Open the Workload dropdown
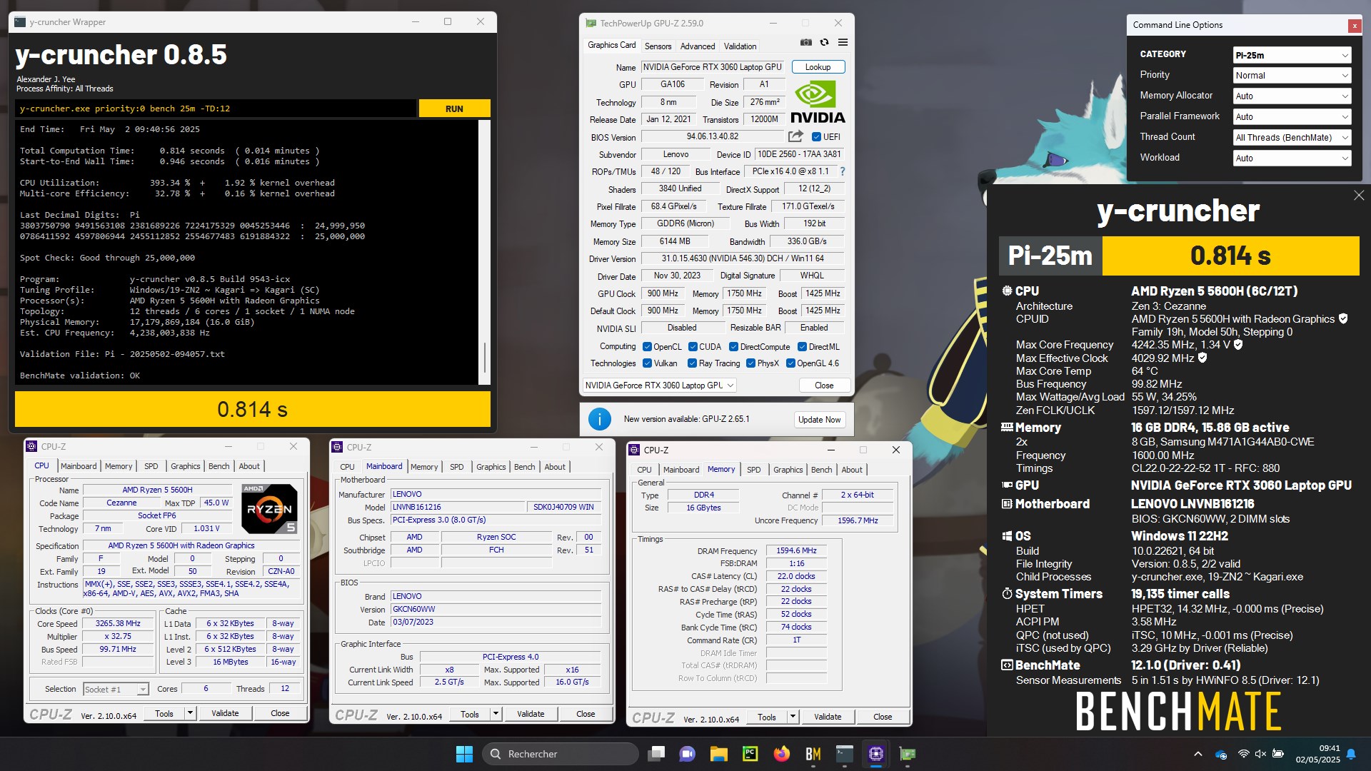Viewport: 1371px width, 771px height. pyautogui.click(x=1292, y=158)
